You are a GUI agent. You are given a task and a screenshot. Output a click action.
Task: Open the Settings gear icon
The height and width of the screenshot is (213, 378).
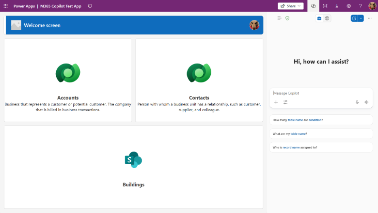348,6
